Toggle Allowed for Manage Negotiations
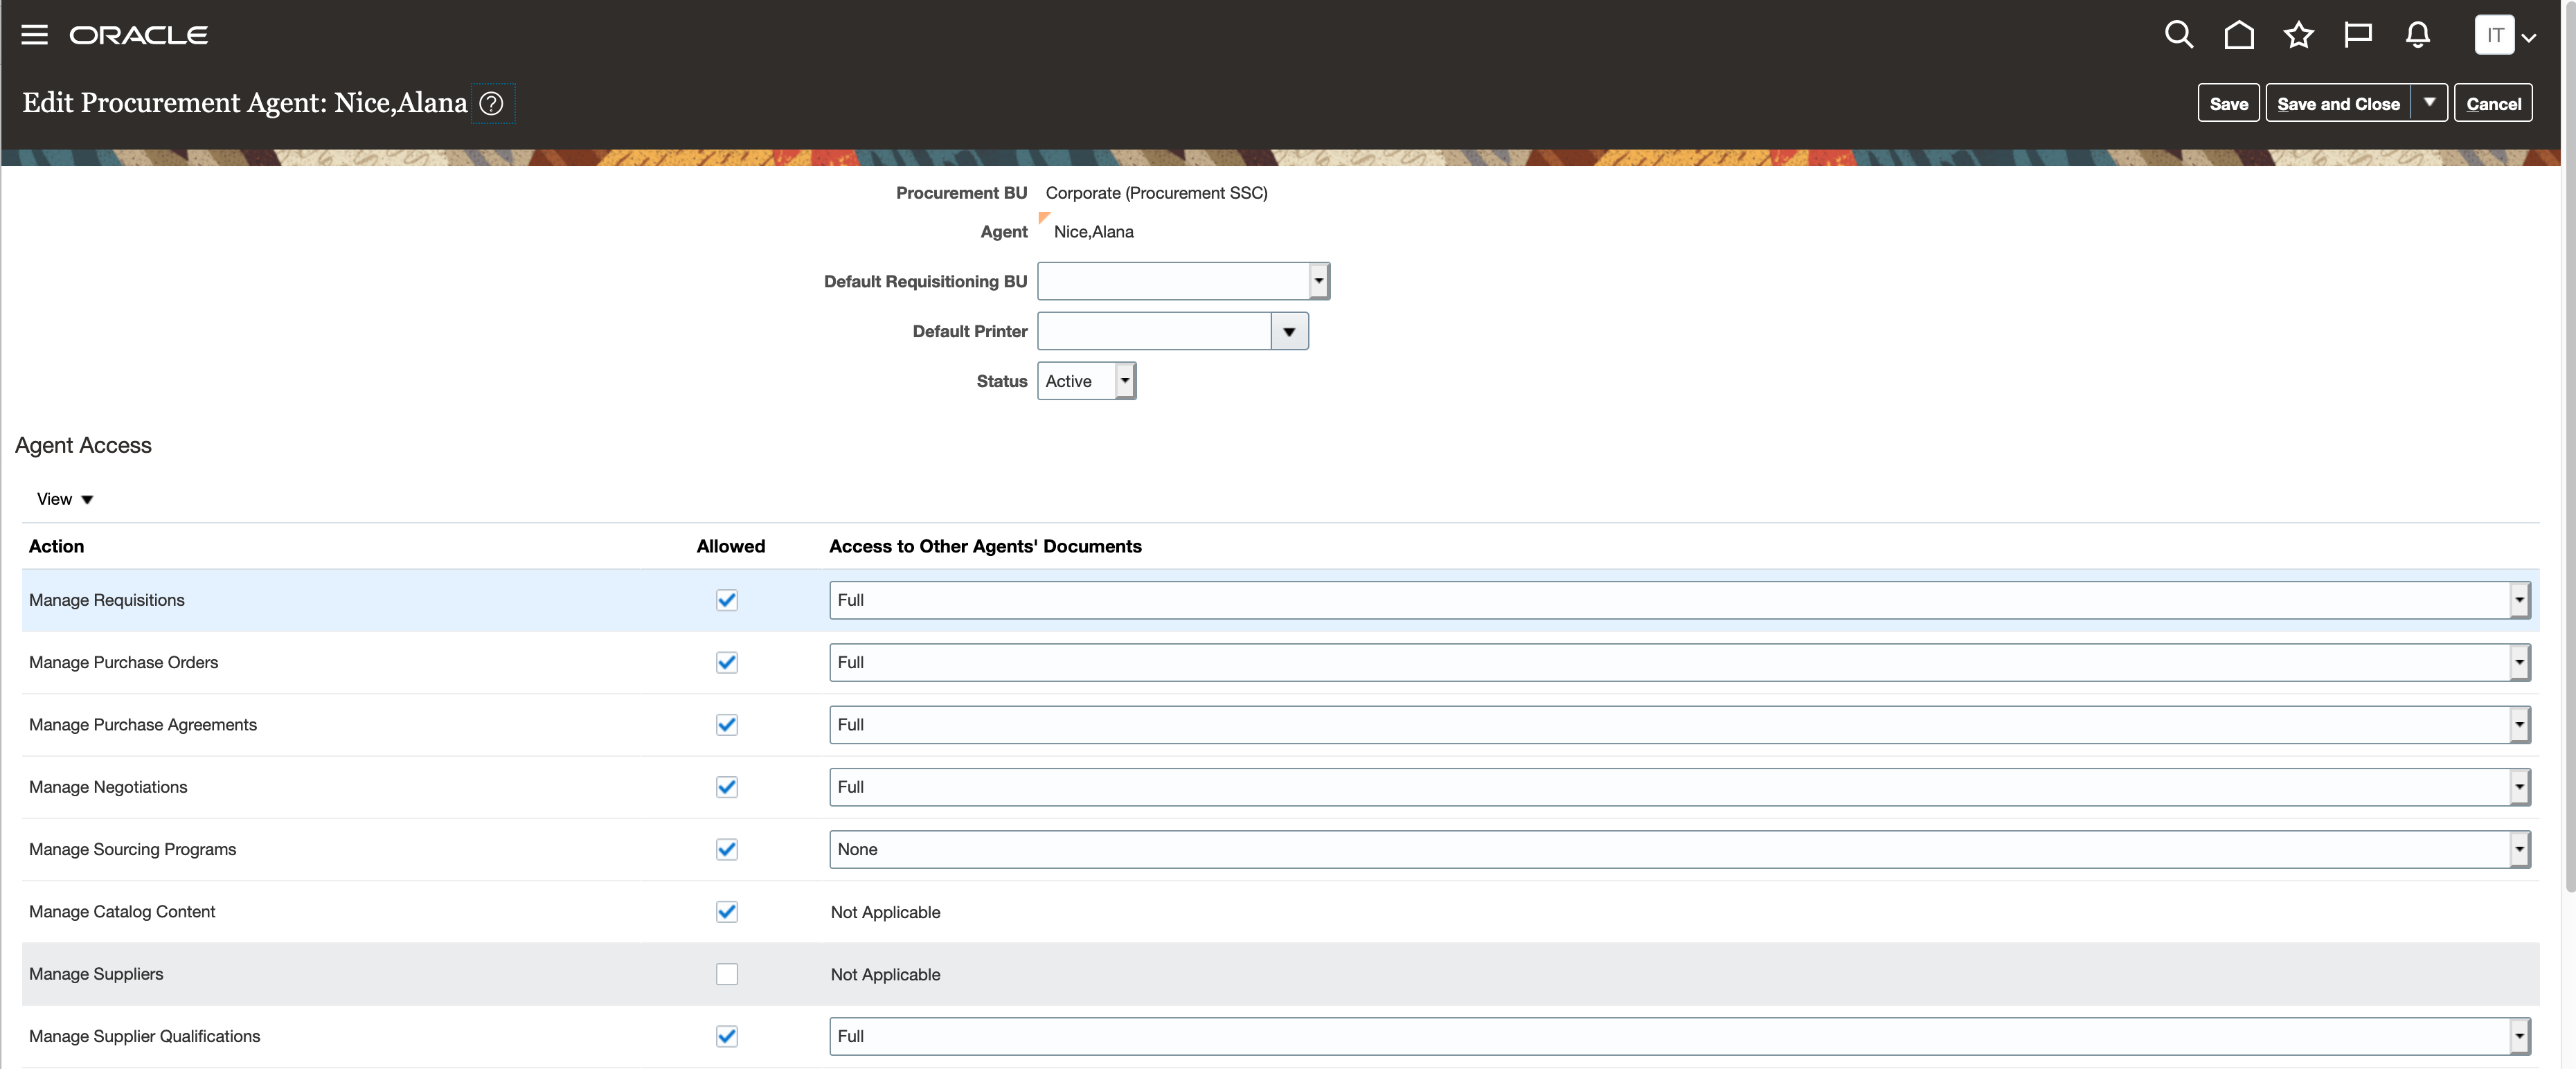Screen dimensions: 2576x1069 [727, 787]
